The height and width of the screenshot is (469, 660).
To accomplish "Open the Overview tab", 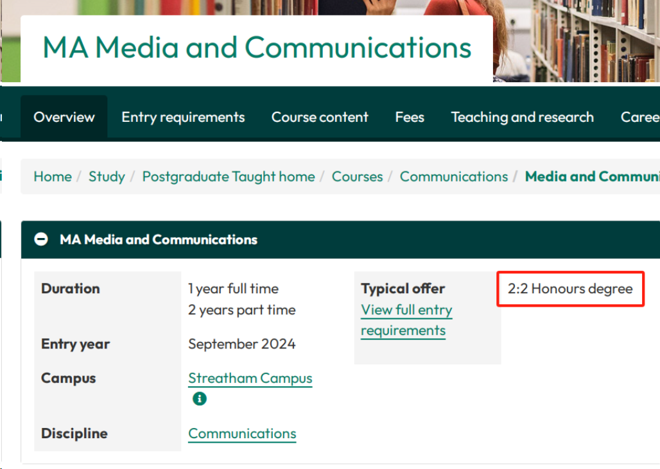I will pyautogui.click(x=64, y=117).
